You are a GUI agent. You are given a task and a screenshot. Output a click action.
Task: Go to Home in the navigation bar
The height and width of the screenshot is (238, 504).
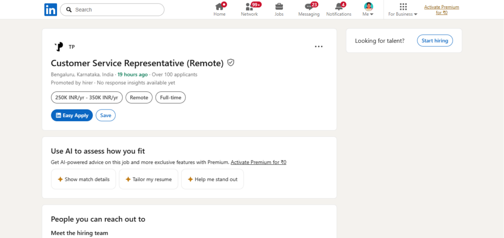(220, 10)
